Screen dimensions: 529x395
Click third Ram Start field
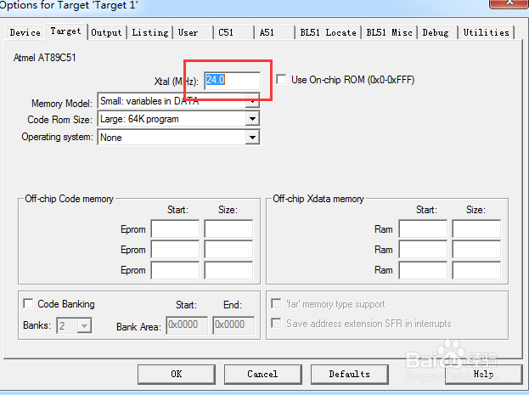coord(423,270)
